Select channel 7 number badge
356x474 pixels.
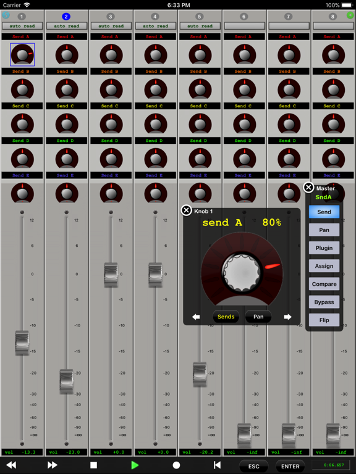[x=288, y=16]
